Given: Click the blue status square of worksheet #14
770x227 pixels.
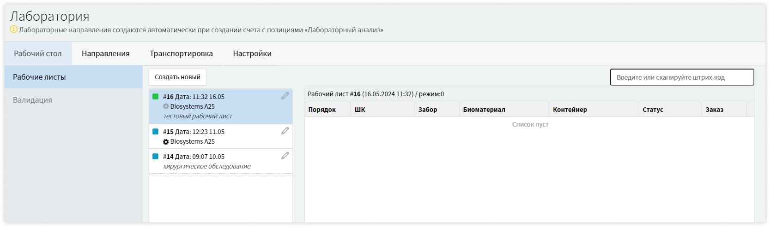Looking at the screenshot, I should (156, 157).
